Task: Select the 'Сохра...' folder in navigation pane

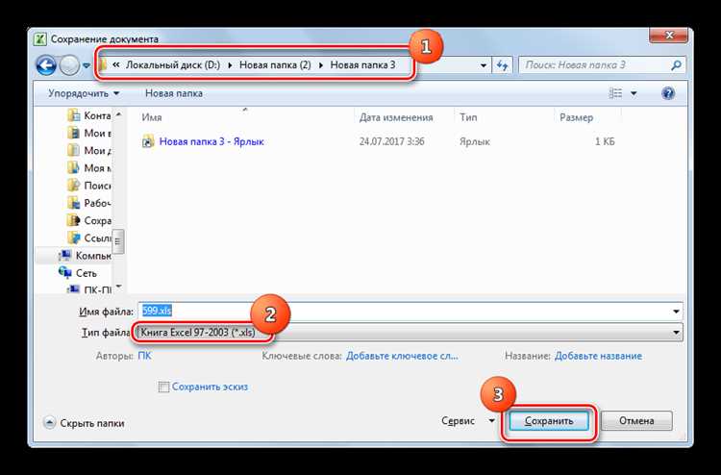Action: [89, 221]
